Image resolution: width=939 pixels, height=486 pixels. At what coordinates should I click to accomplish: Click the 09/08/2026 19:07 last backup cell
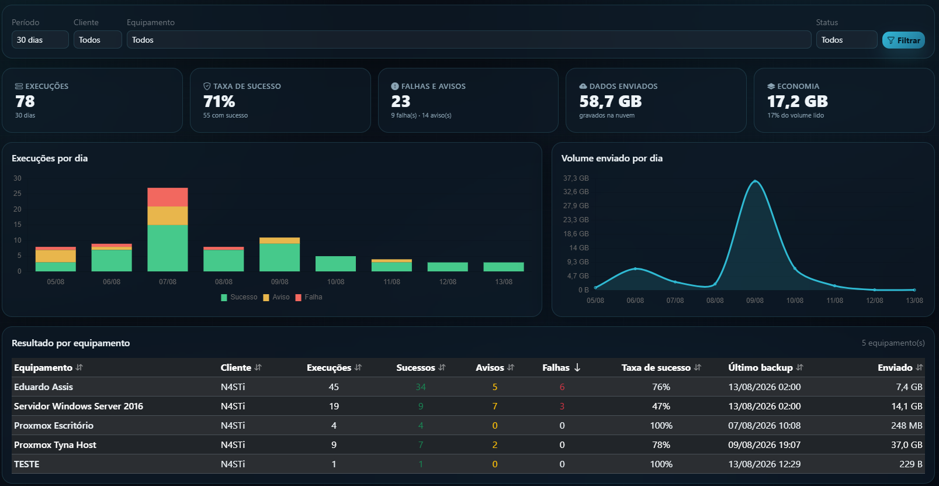coord(764,444)
